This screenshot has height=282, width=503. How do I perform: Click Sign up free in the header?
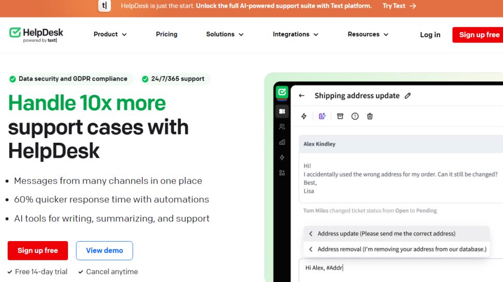tap(478, 35)
